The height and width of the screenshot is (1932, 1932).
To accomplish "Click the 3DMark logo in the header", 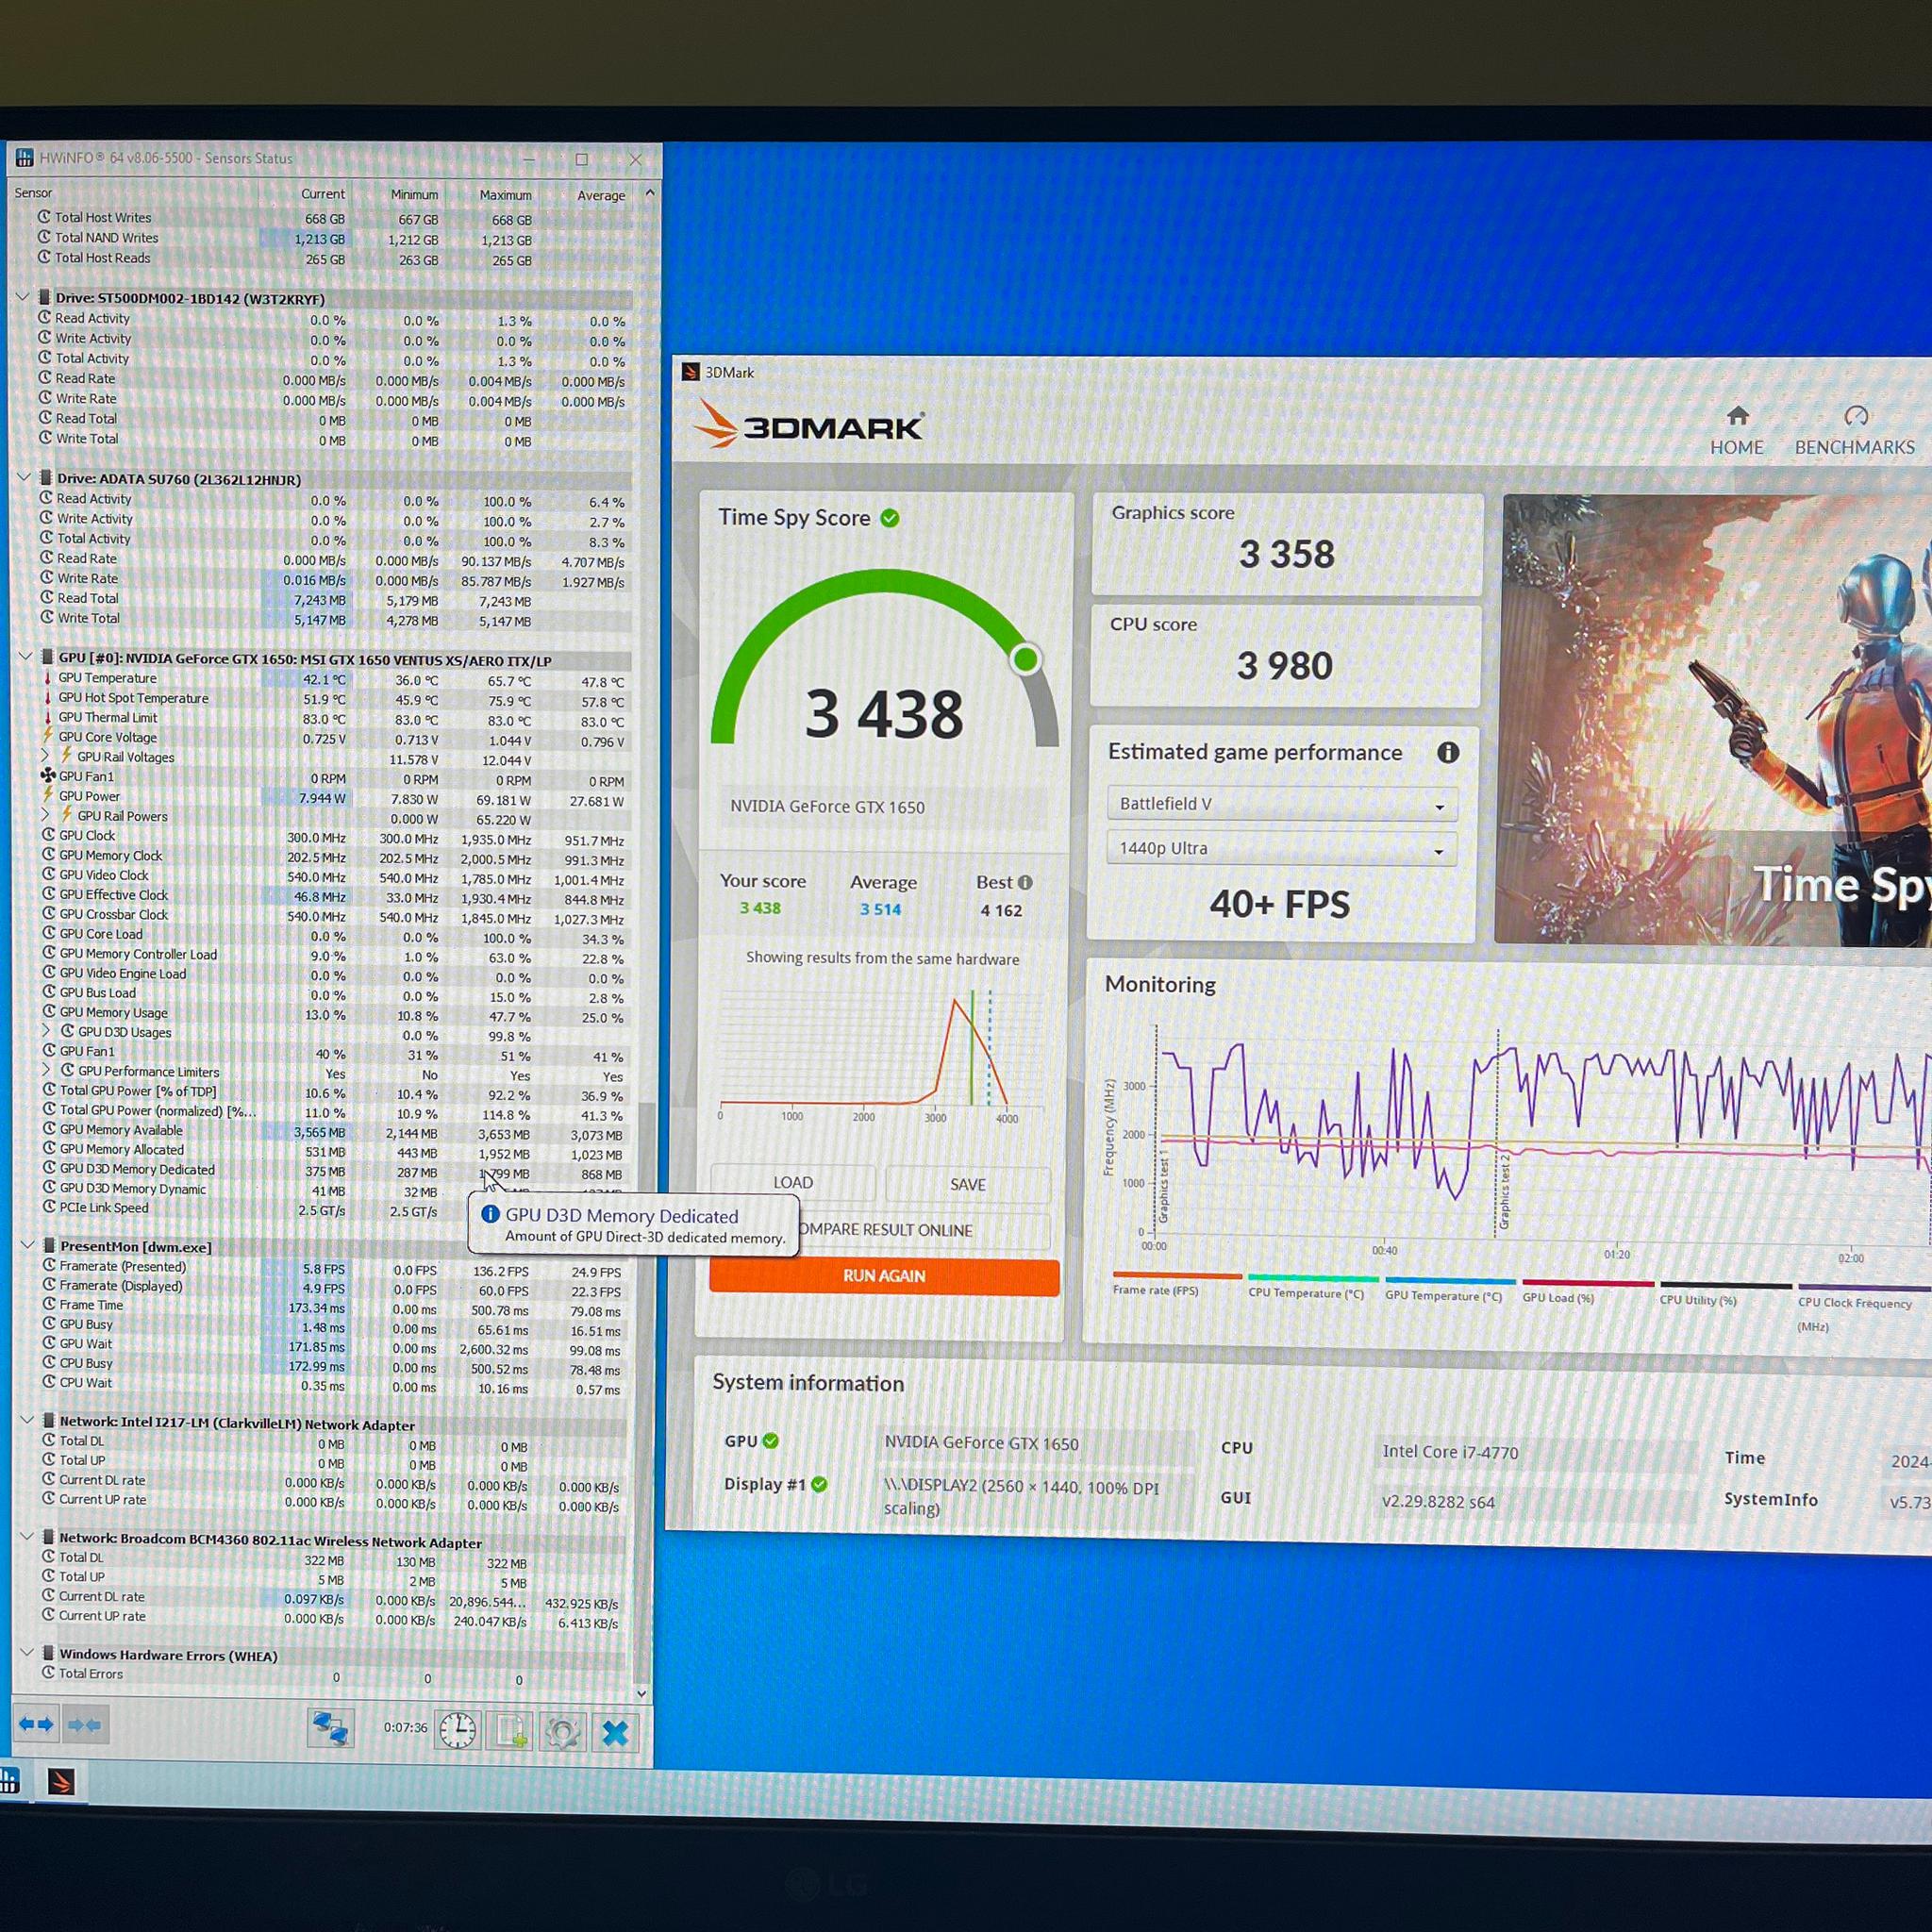I will tap(808, 423).
